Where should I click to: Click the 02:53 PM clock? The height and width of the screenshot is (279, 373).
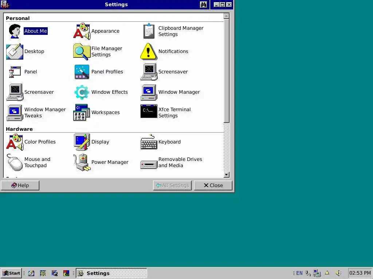[x=360, y=273]
